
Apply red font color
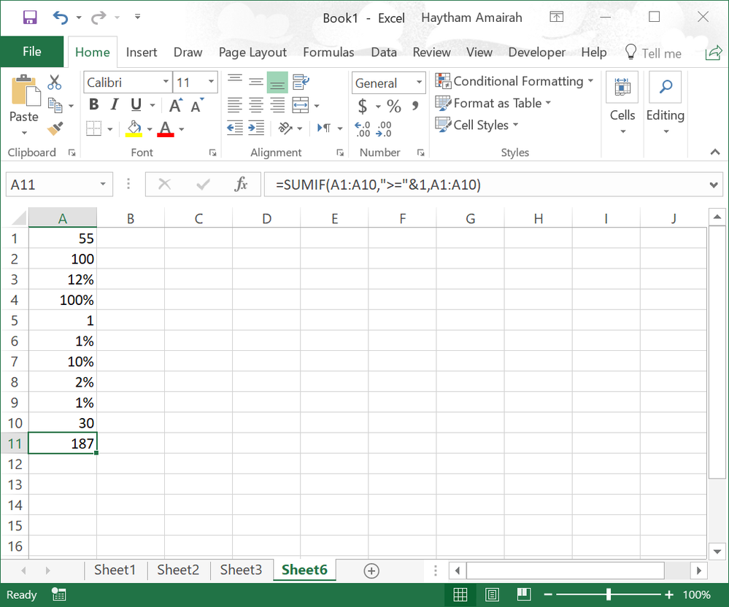coord(166,128)
